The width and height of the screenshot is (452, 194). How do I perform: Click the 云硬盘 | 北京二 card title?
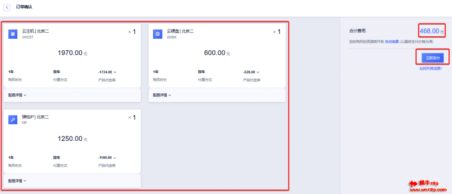tap(180, 31)
